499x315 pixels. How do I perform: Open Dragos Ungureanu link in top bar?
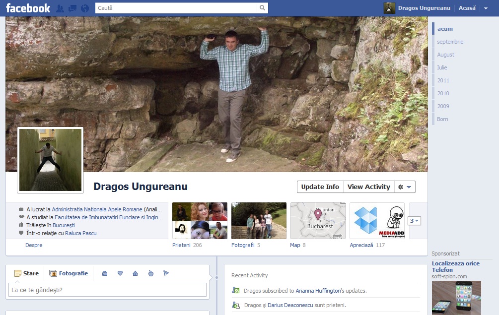point(424,8)
